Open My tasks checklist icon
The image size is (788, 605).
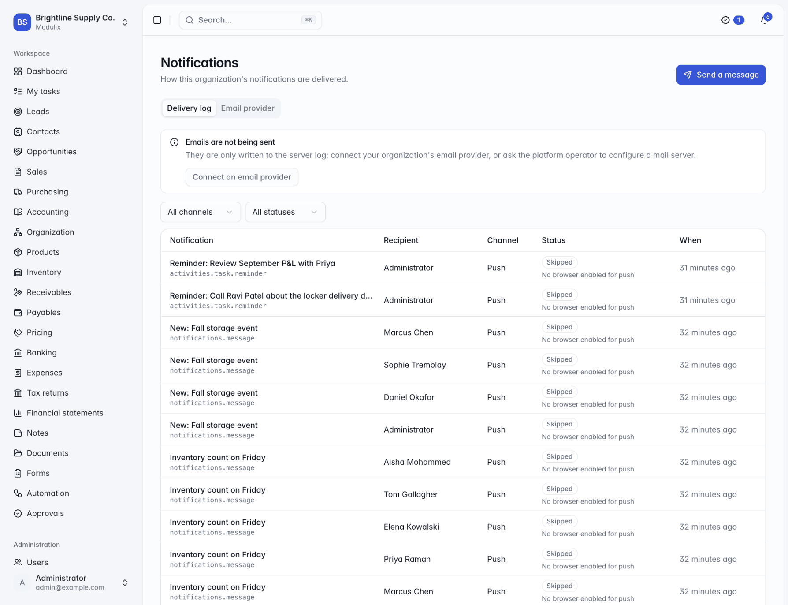tap(18, 91)
